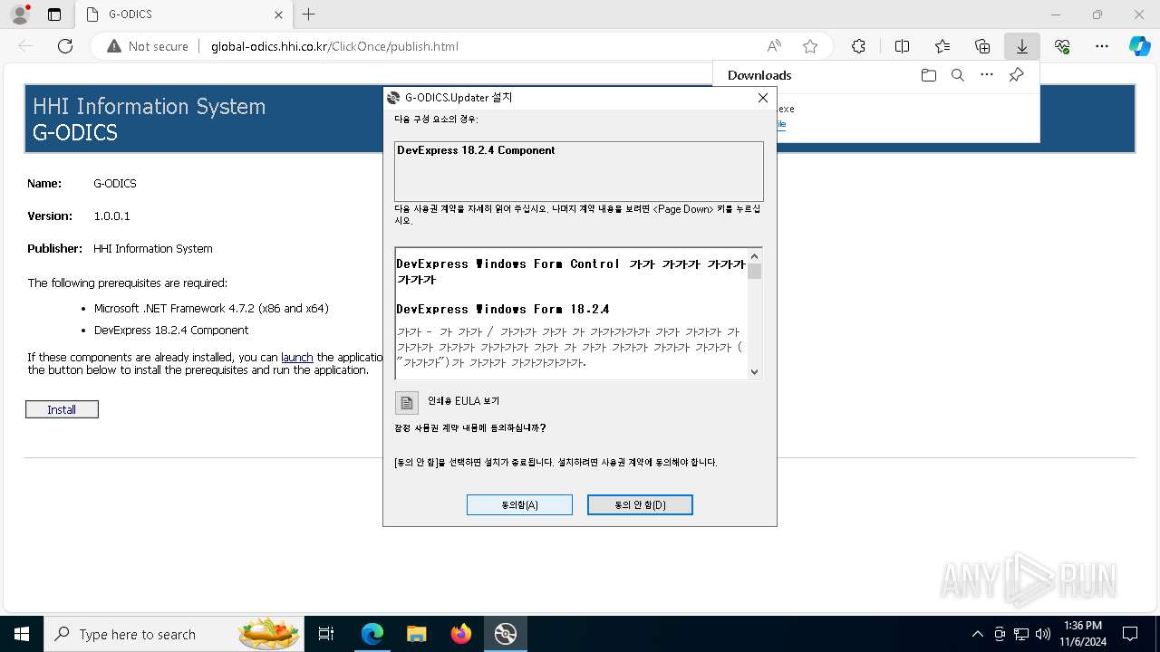Open the Read aloud icon
The image size is (1160, 652).
point(774,46)
